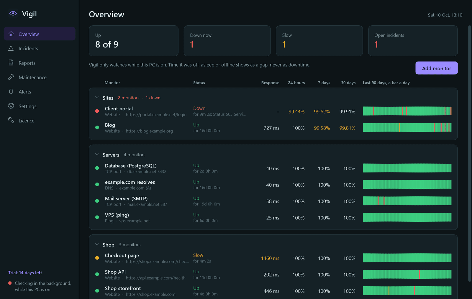The image size is (472, 299).
Task: Click the Blog 727 ms response value
Action: coord(271,128)
